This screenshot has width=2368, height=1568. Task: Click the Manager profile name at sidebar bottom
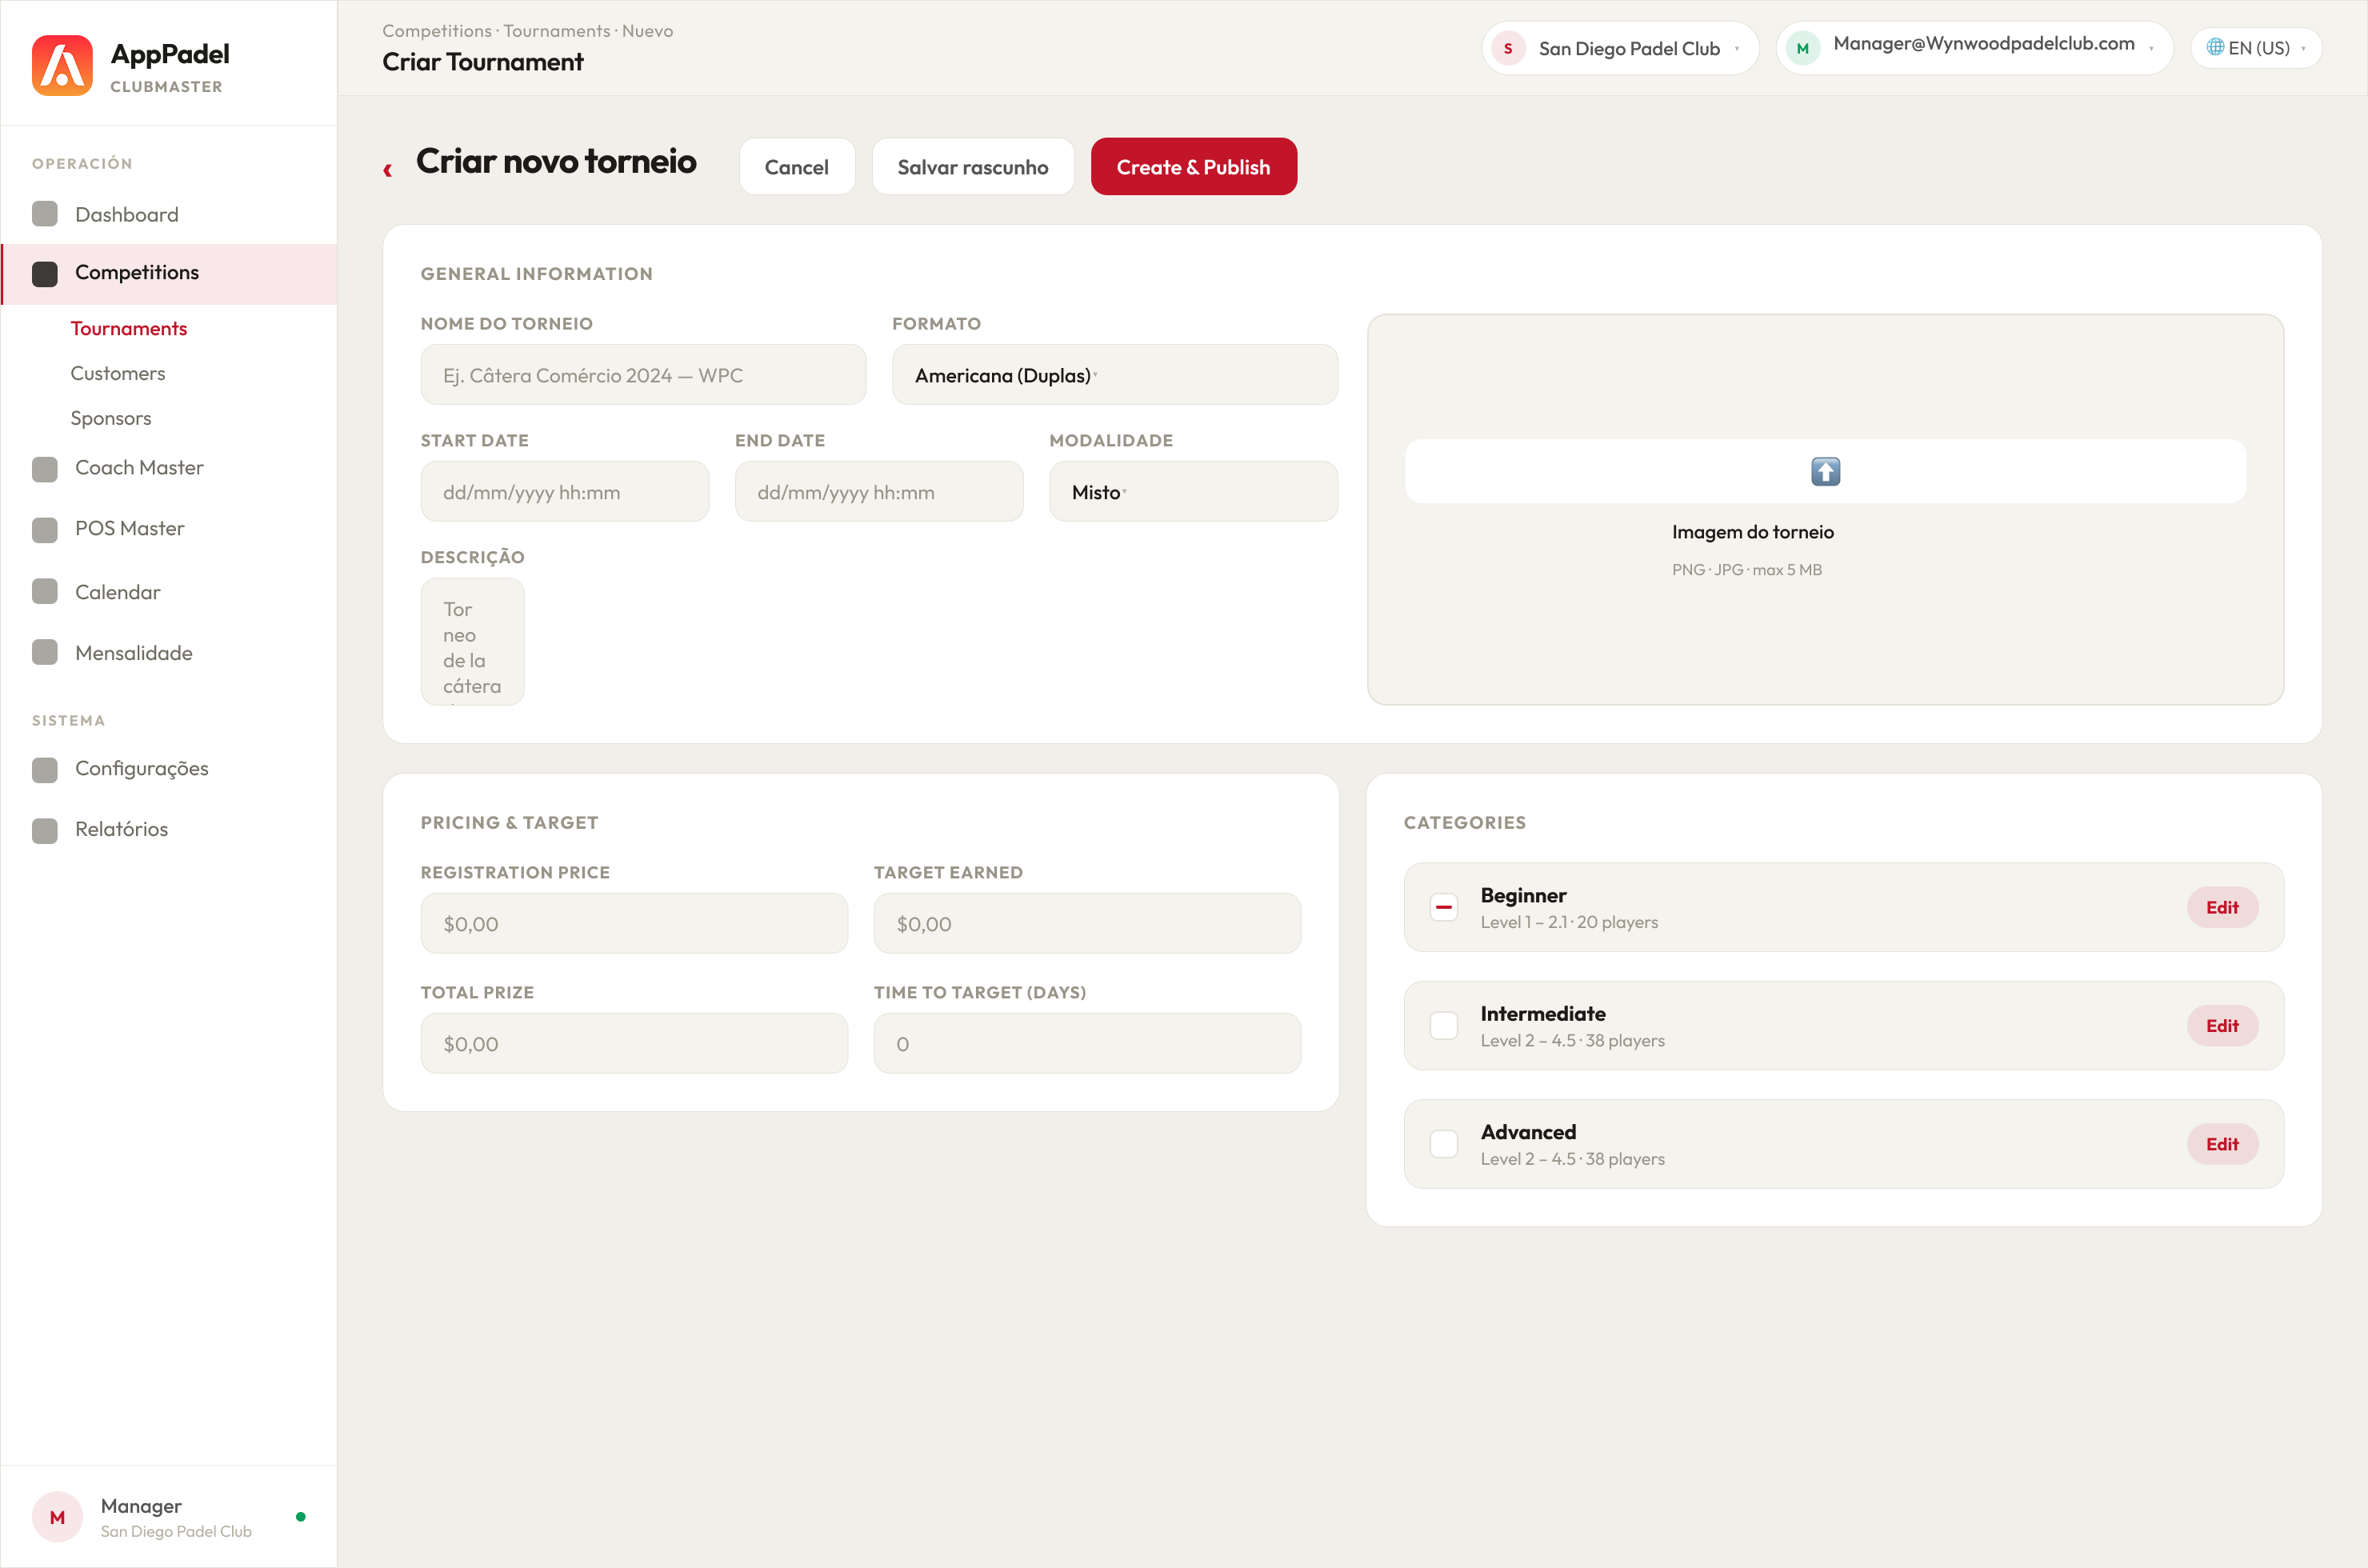(141, 1506)
